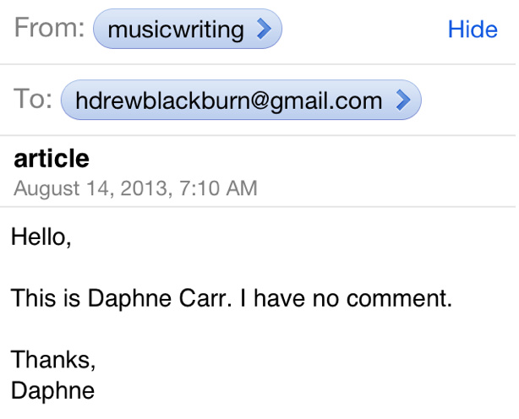
Task: Click the words 'I have no comment.'
Action: 347,298
